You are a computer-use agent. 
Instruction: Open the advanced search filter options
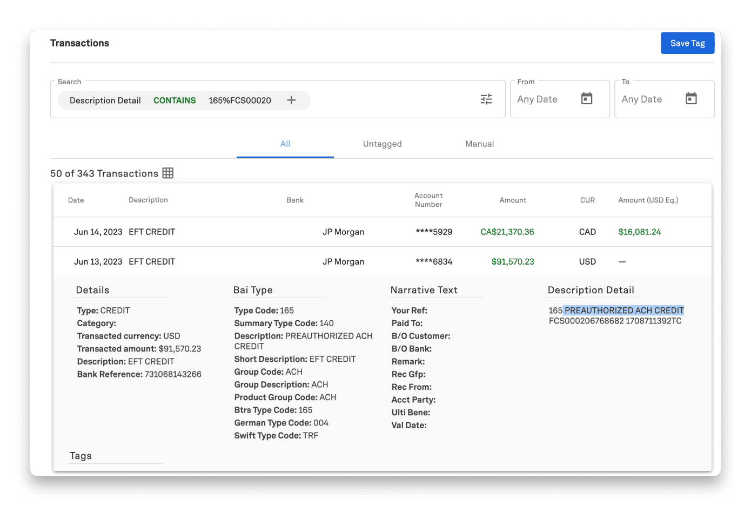pyautogui.click(x=486, y=99)
